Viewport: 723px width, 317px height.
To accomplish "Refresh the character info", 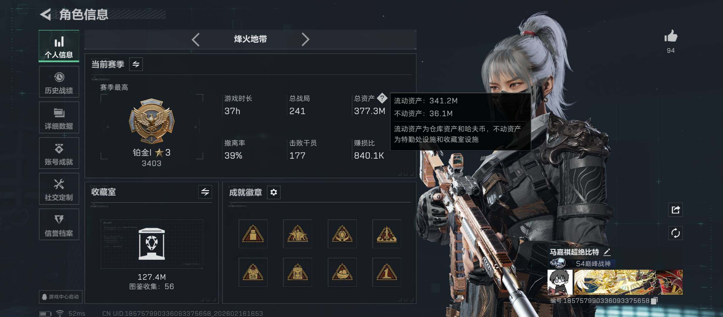I will (x=675, y=233).
